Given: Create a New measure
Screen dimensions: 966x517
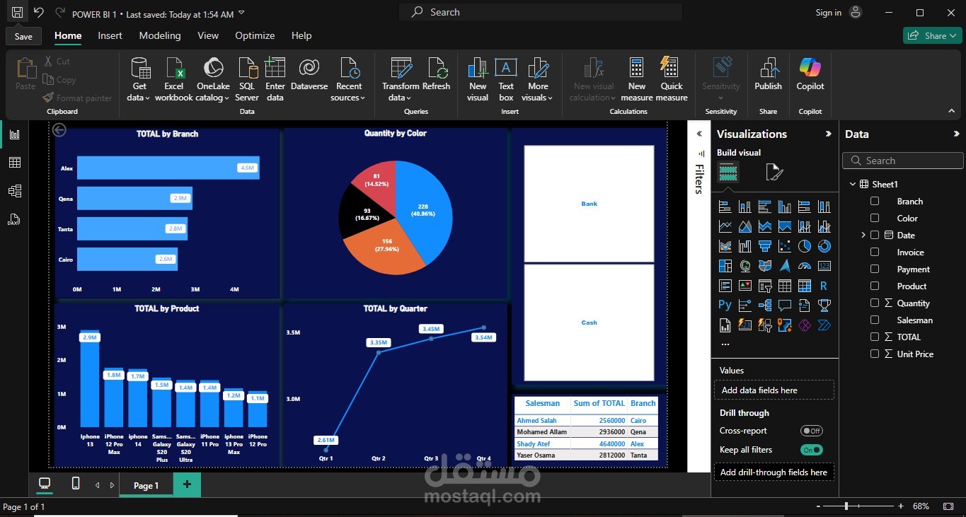Looking at the screenshot, I should pos(637,79).
